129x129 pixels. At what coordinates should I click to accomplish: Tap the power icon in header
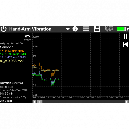pyautogui.click(x=4, y=29)
